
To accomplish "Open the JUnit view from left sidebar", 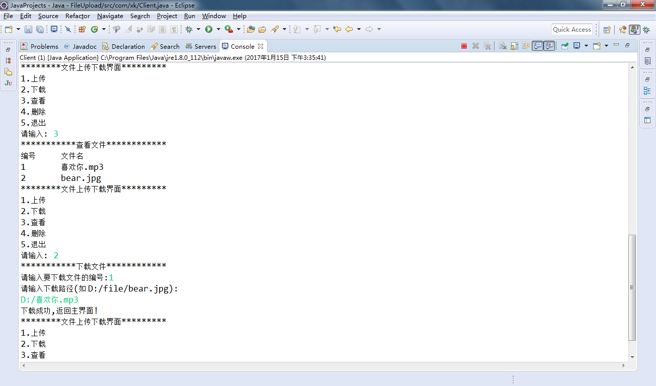I will click(8, 83).
